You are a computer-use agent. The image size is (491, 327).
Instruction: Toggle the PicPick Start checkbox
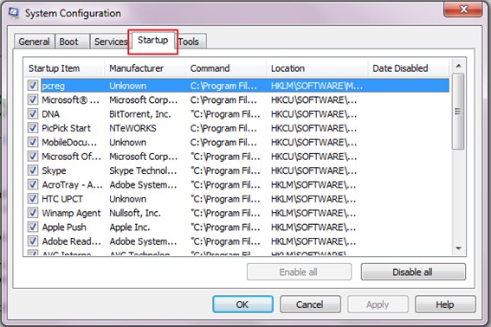33,127
